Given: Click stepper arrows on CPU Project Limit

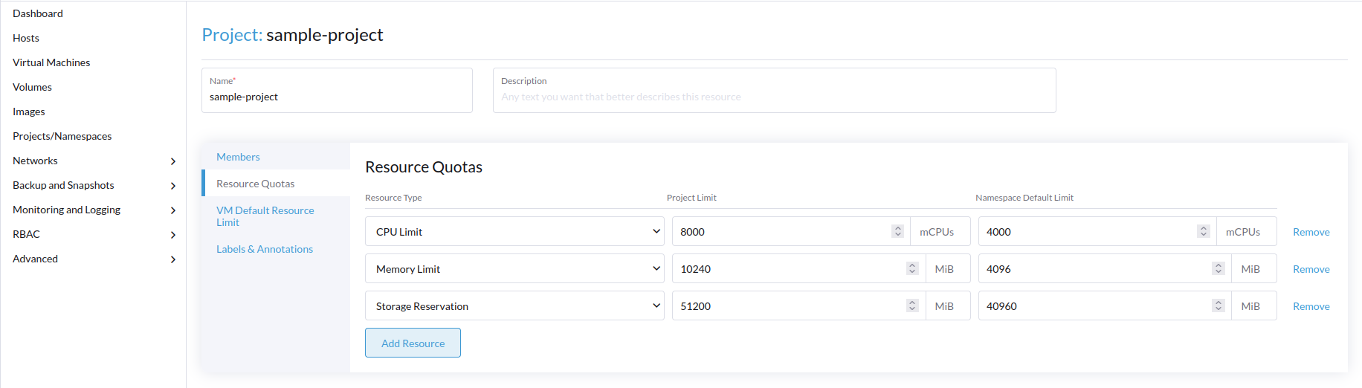Looking at the screenshot, I should point(898,231).
